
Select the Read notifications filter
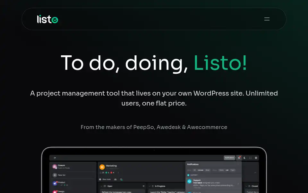tap(208, 170)
